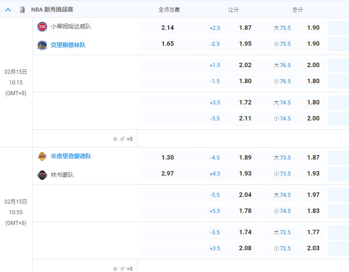Viewport: 349px width, 272px height.
Task: Click the 全场独赢 column header
Action: (169, 10)
